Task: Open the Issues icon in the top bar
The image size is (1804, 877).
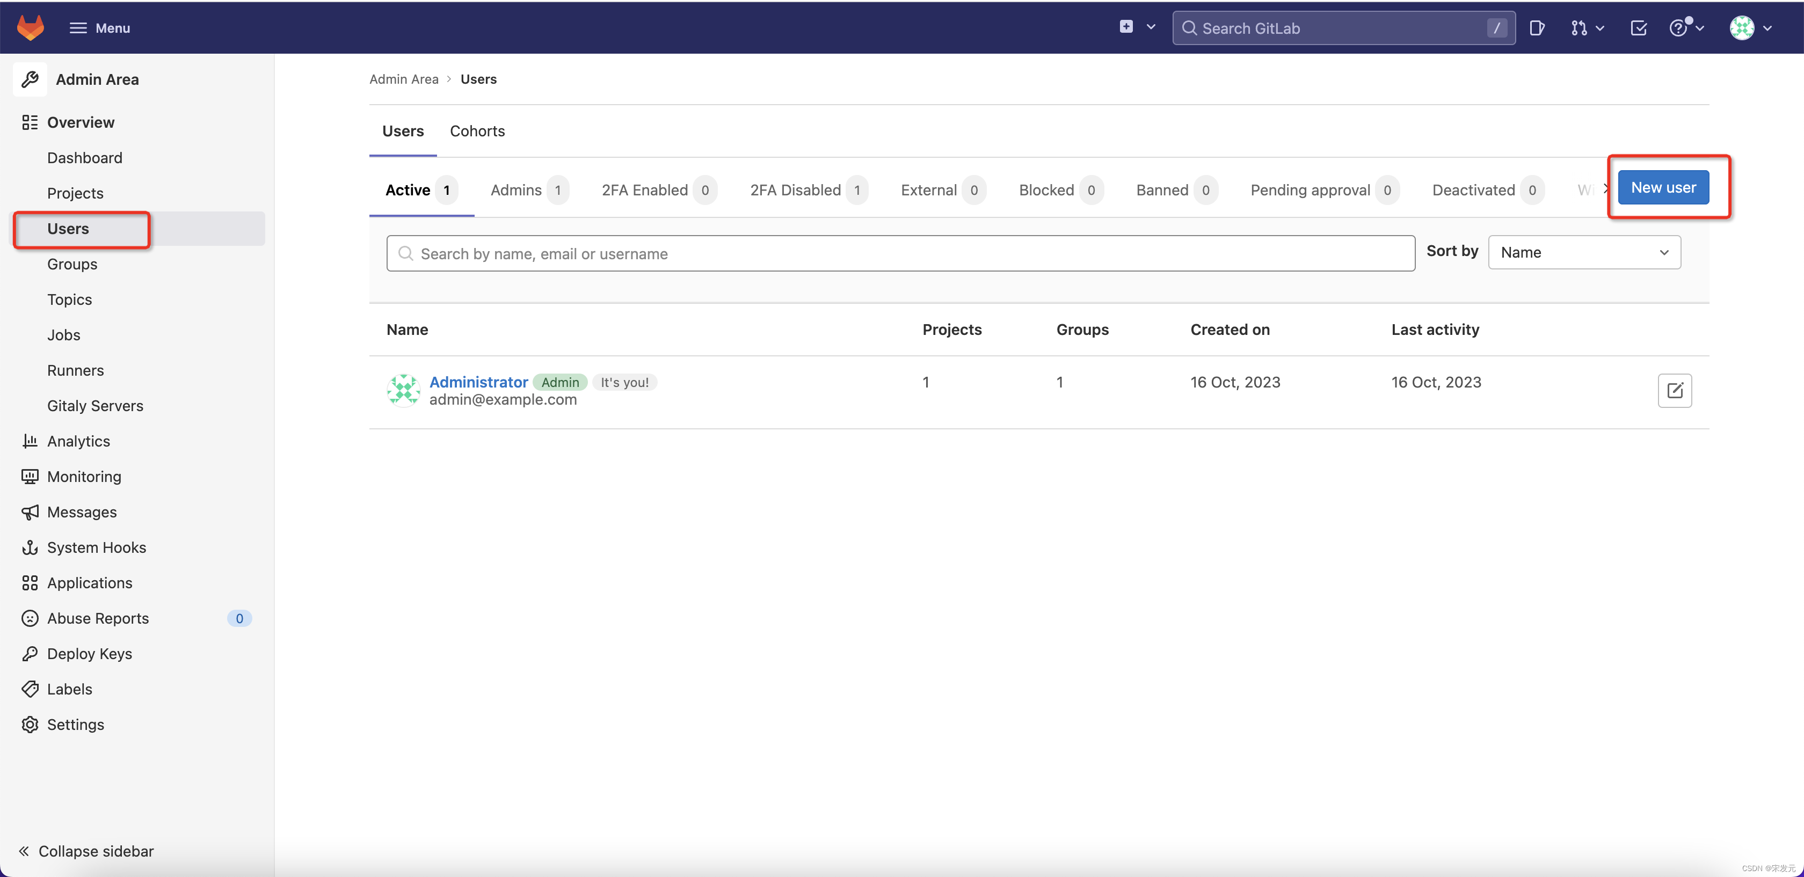Action: pyautogui.click(x=1537, y=28)
